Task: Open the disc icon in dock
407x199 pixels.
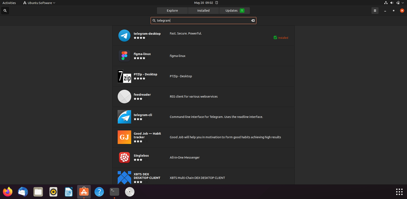Action: (129, 192)
